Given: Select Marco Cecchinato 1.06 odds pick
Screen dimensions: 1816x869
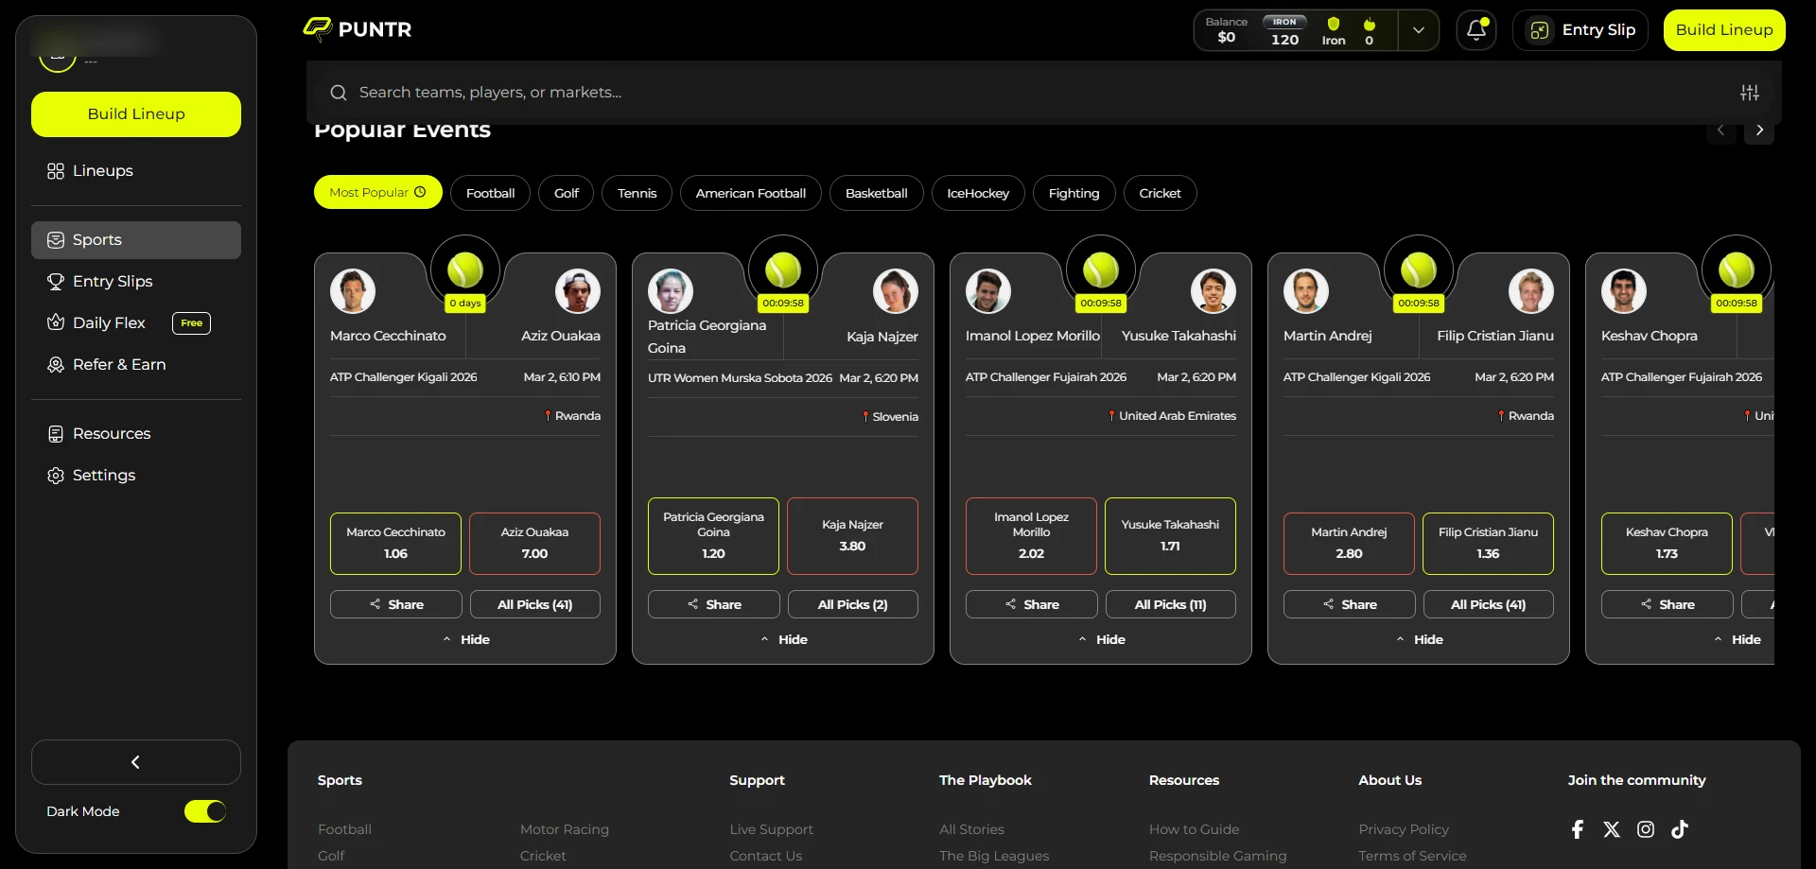Looking at the screenshot, I should [395, 544].
